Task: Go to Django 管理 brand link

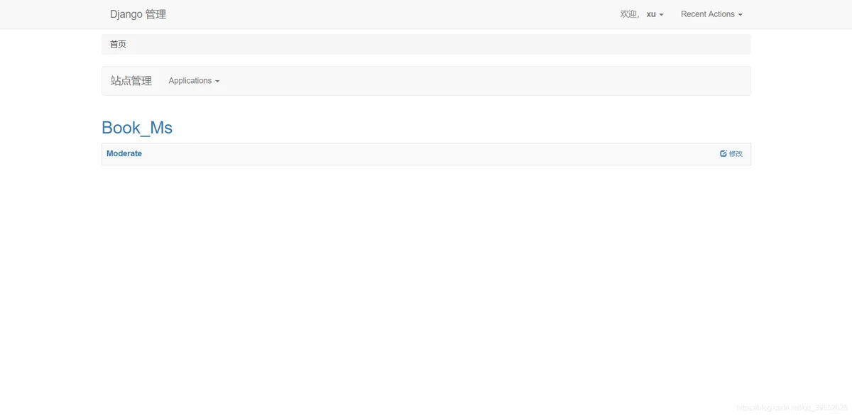Action: tap(138, 14)
